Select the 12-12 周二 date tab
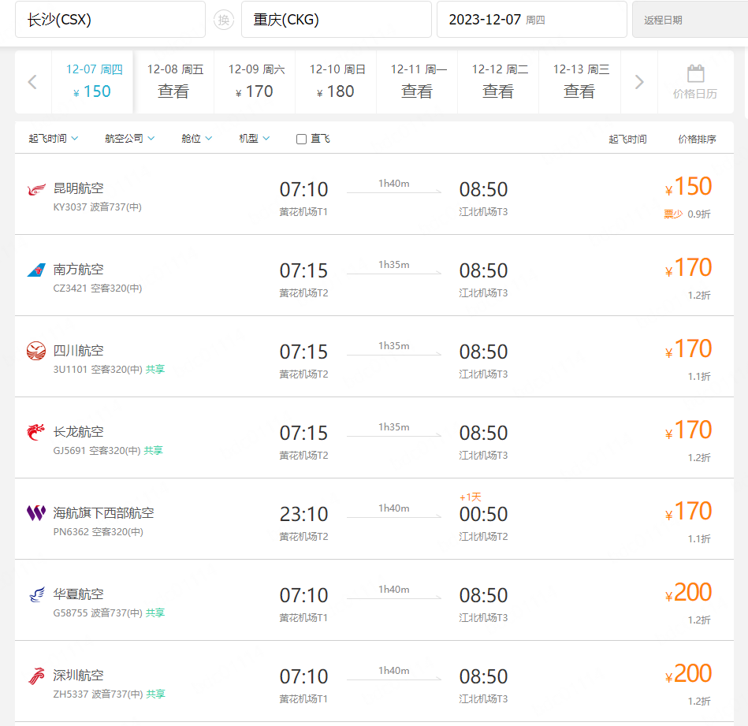This screenshot has width=748, height=726. 498,82
